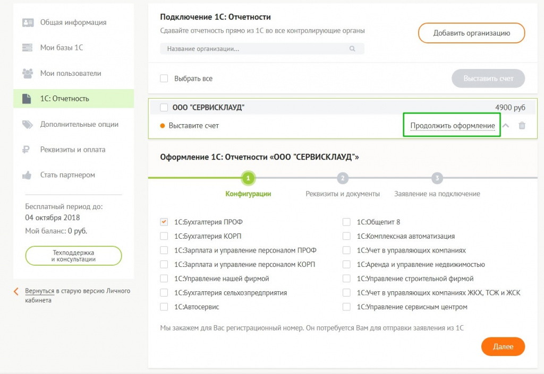Toggle the Выбрать все checkbox

tap(164, 79)
